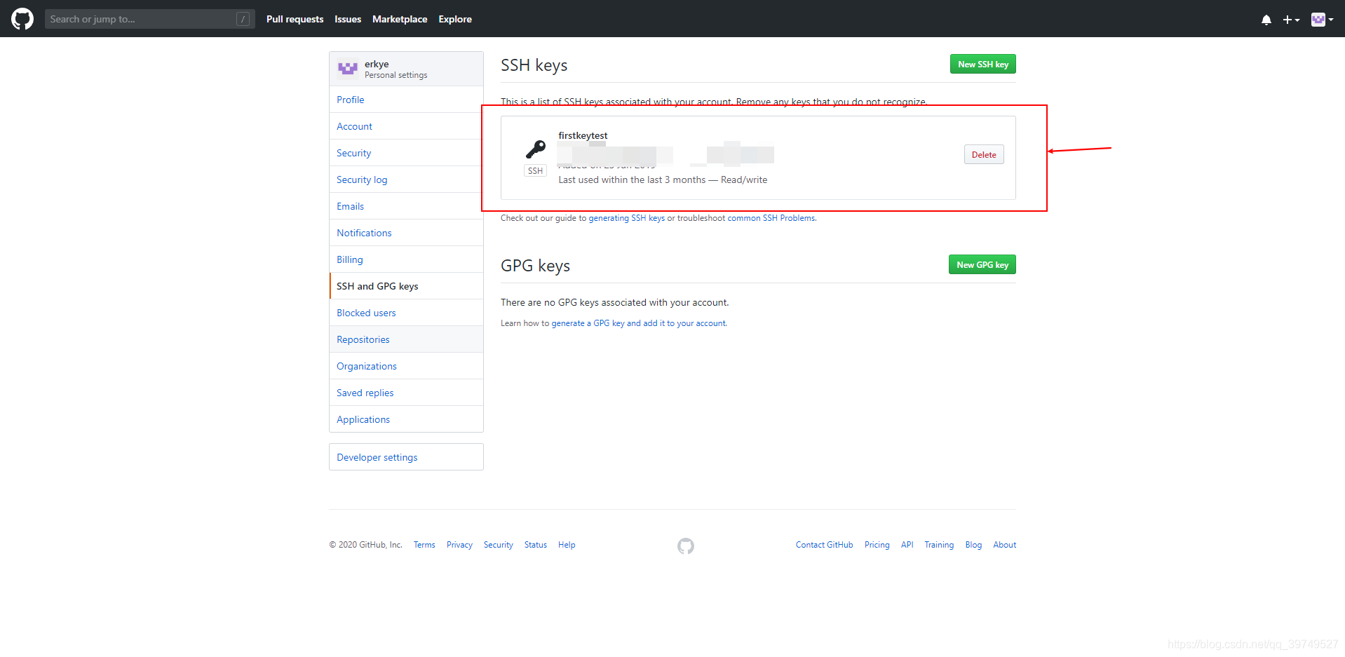
Task: Open Applications settings in sidebar
Action: coord(406,419)
